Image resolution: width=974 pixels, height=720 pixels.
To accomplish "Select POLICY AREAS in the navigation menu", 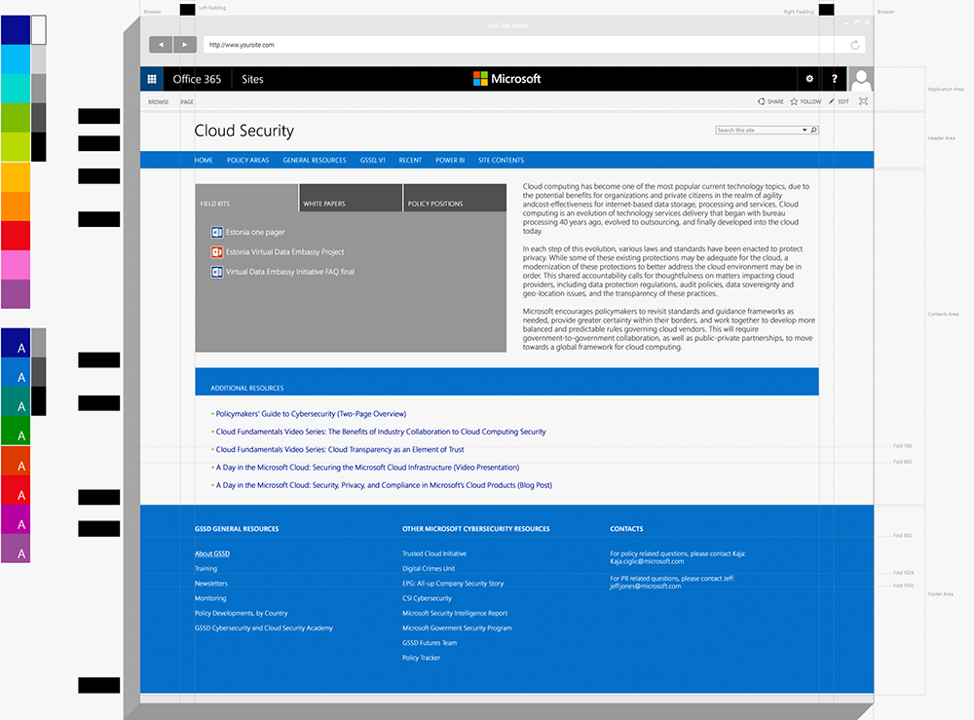I will (247, 160).
